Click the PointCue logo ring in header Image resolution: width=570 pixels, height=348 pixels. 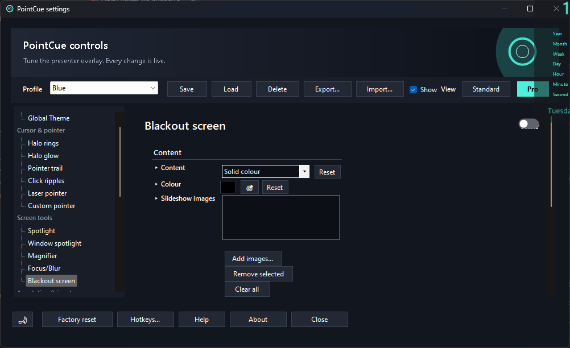[522, 52]
